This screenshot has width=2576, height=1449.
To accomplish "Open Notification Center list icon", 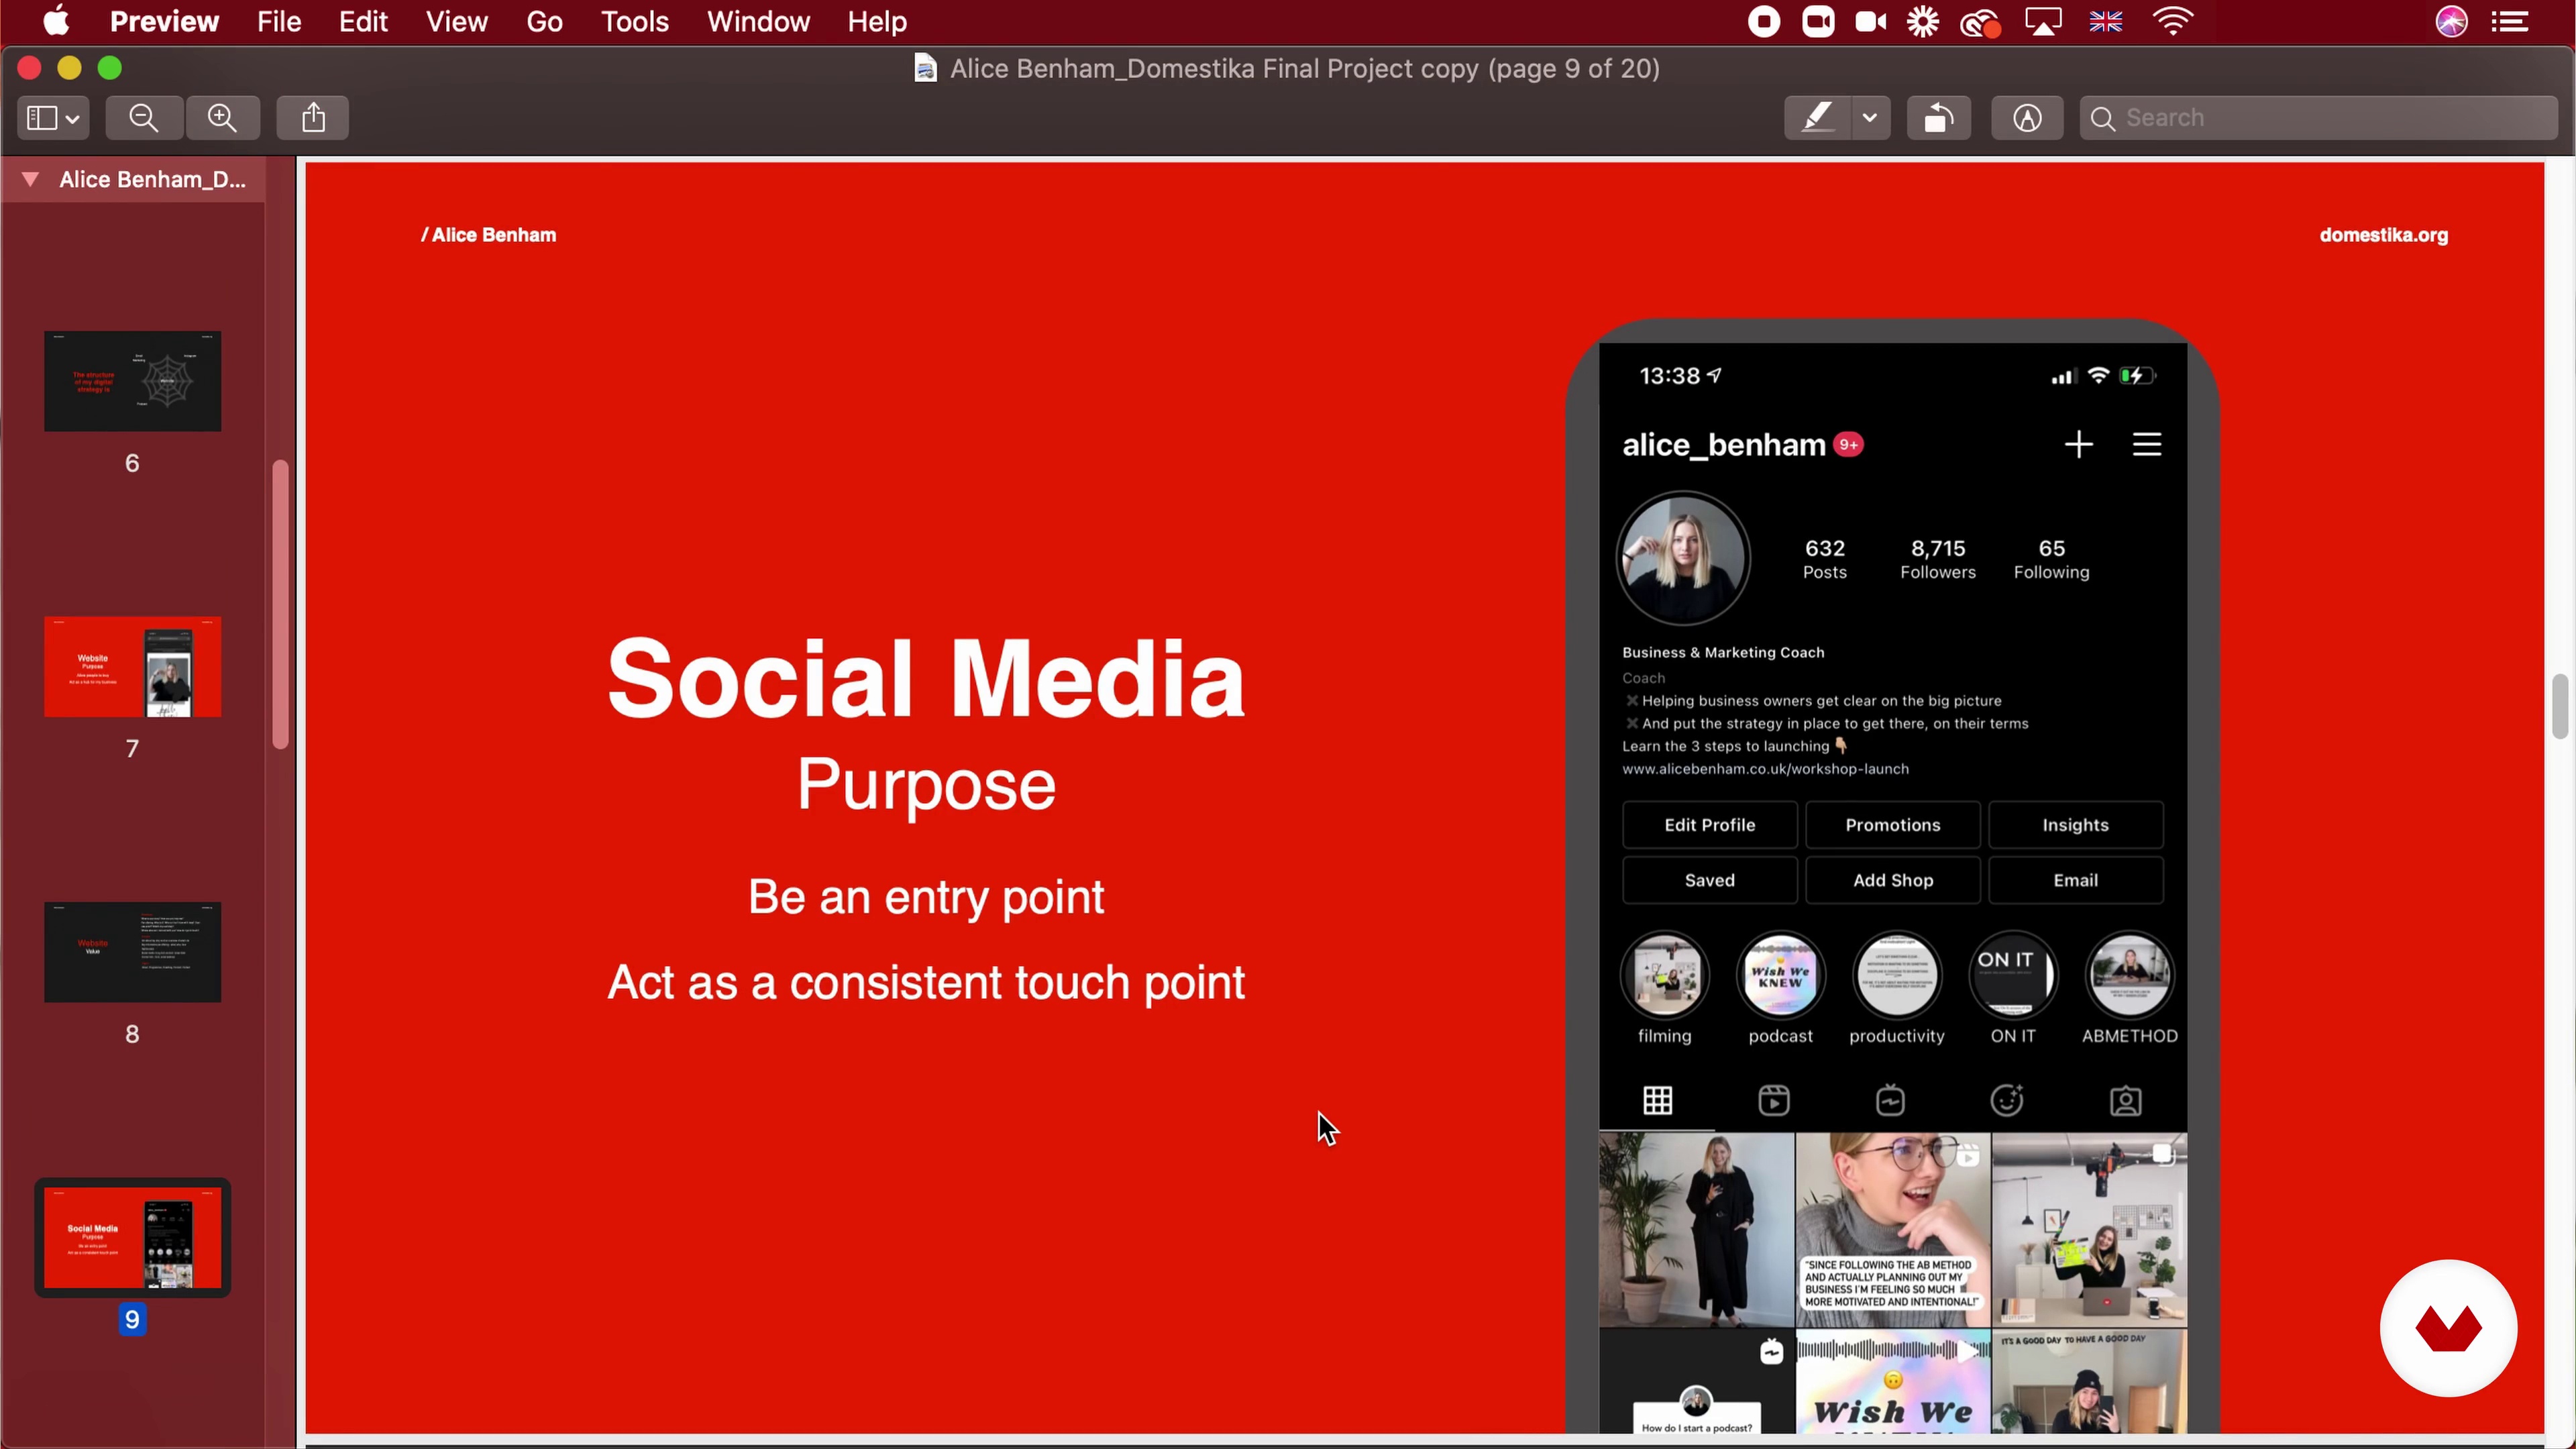I will point(2510,21).
